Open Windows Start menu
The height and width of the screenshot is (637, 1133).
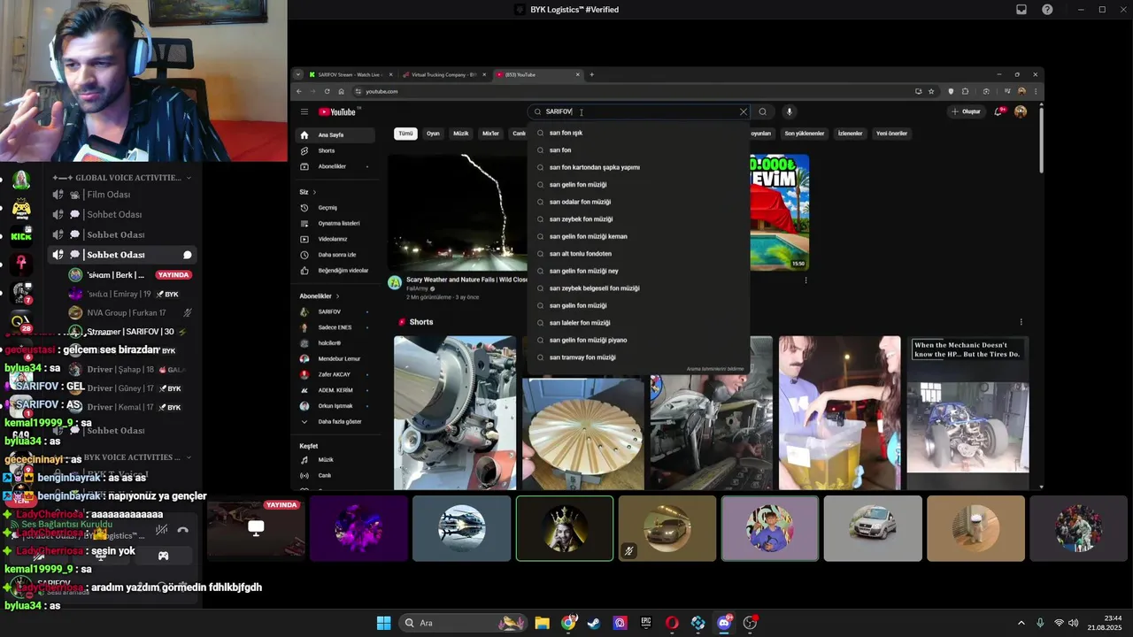tap(383, 623)
